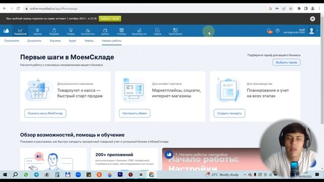Play the Начало работы: настройки video
Viewport: 324px width, 182px height.
coord(211,159)
